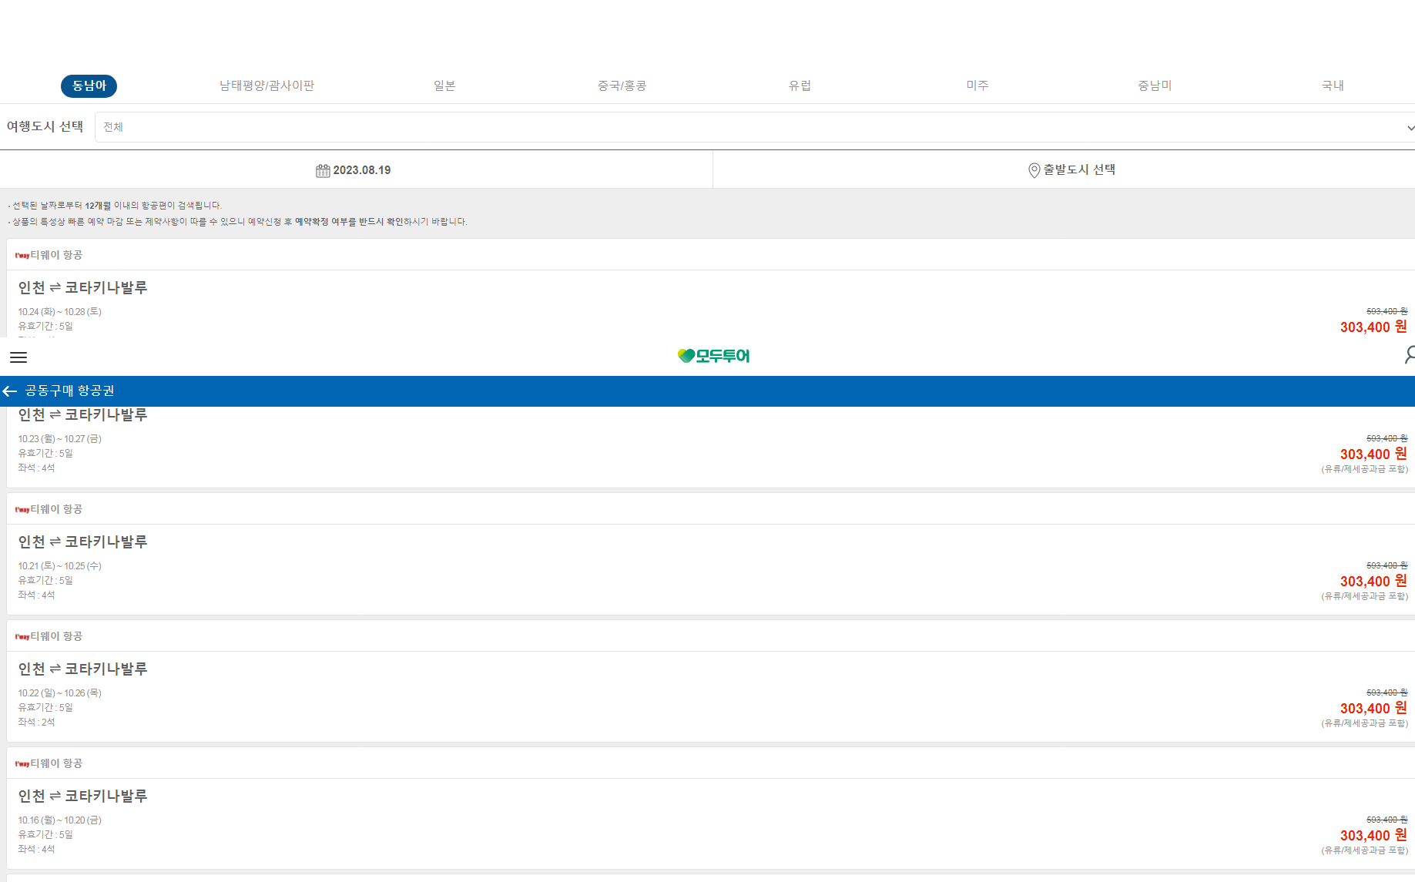The image size is (1415, 882).
Task: Switch to the 일본 tab
Action: pos(444,86)
